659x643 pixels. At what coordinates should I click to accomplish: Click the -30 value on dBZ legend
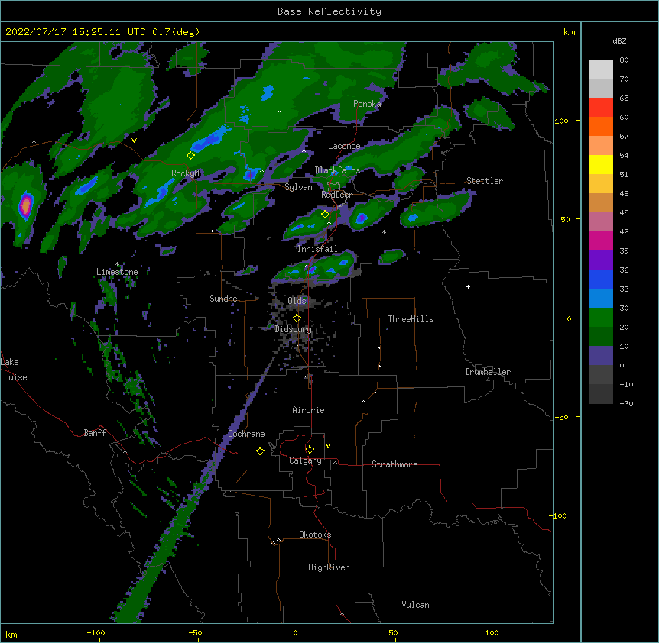(626, 403)
